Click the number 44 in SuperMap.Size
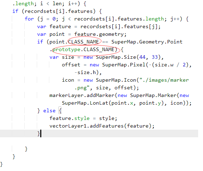This screenshot has height=171, width=203. point(142,57)
